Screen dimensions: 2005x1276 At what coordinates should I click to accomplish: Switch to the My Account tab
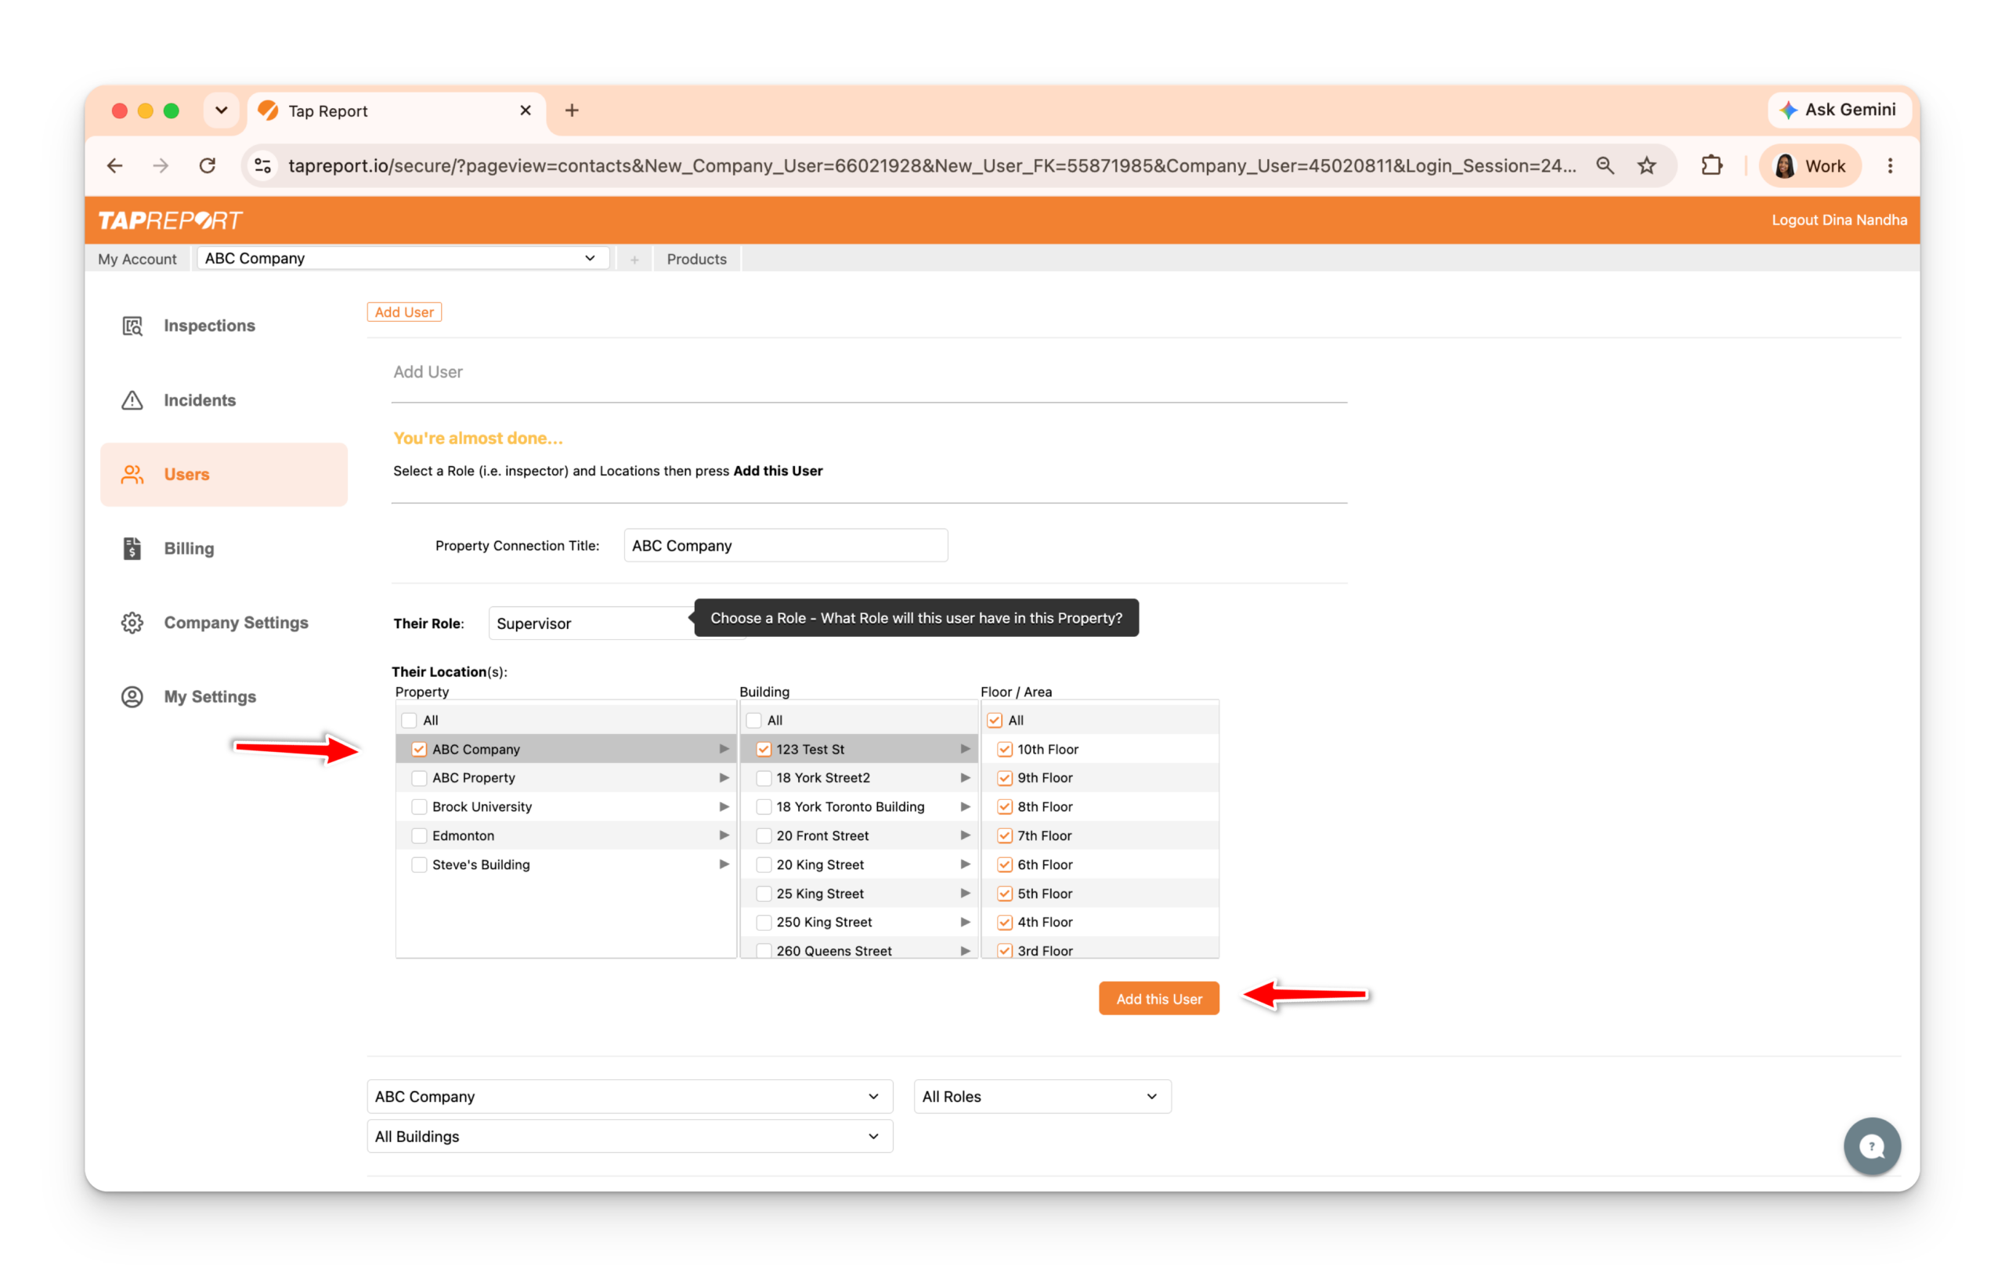(137, 259)
